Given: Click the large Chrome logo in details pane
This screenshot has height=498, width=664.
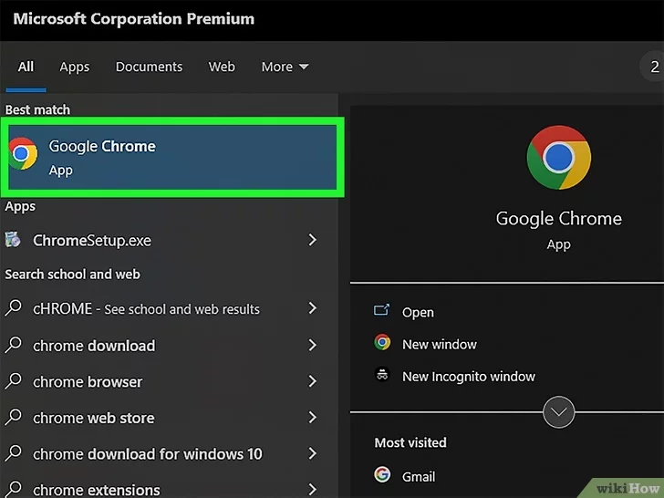Looking at the screenshot, I should (558, 157).
